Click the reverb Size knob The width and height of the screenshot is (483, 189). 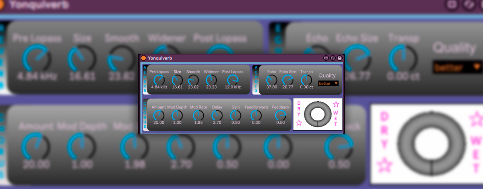point(177,79)
